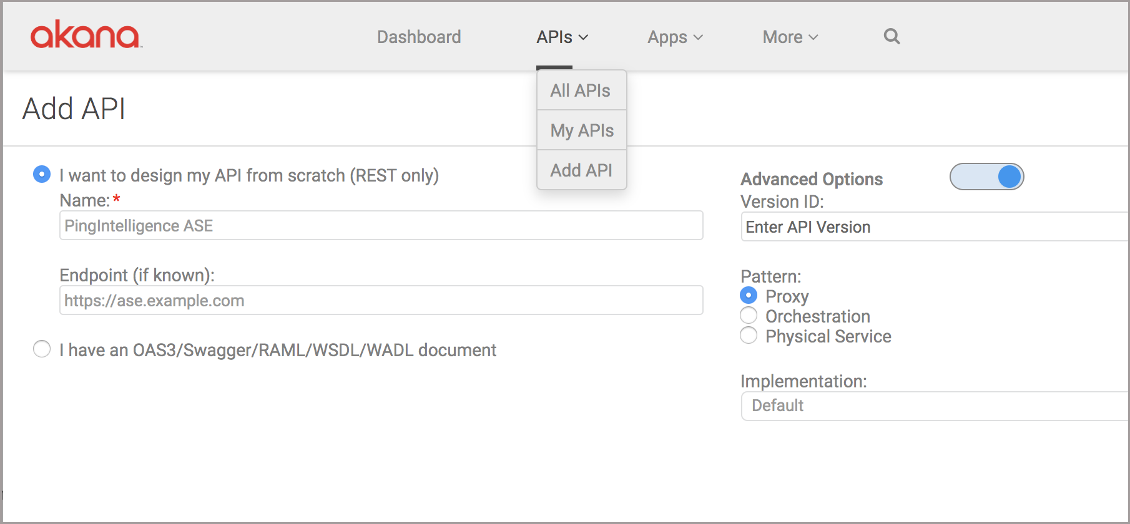Go to Dashboard
Viewport: 1130px width, 524px height.
point(419,37)
